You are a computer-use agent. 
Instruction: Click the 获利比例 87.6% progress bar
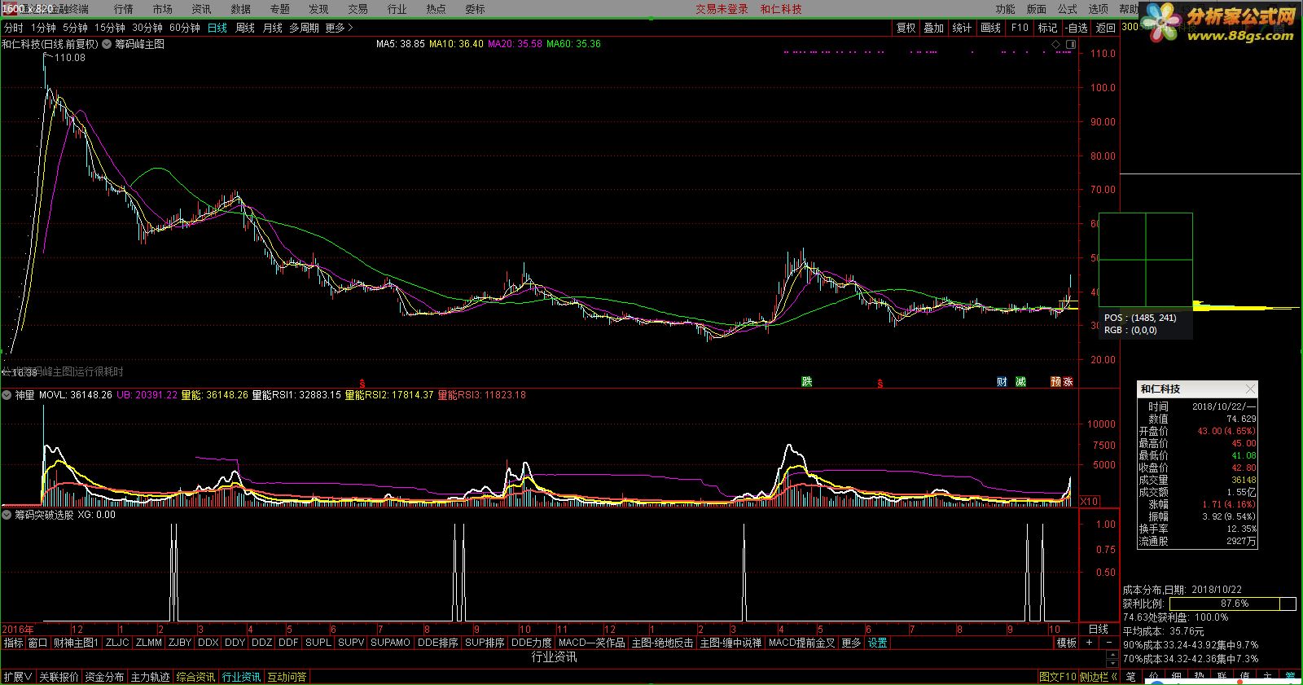click(1233, 604)
